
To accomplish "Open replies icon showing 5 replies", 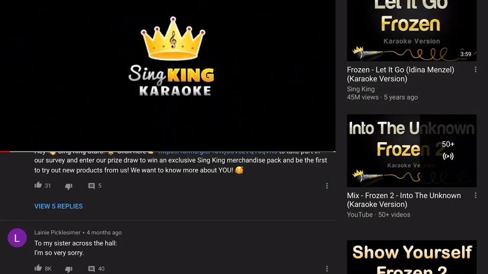I will 91,186.
